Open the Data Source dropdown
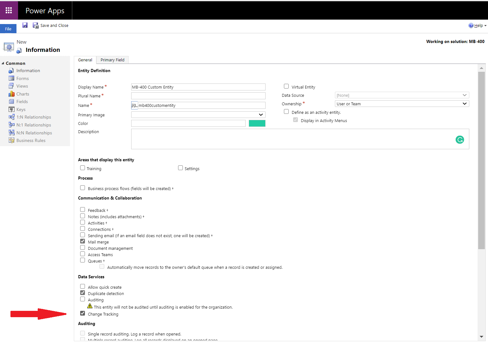488x351 pixels. (402, 95)
